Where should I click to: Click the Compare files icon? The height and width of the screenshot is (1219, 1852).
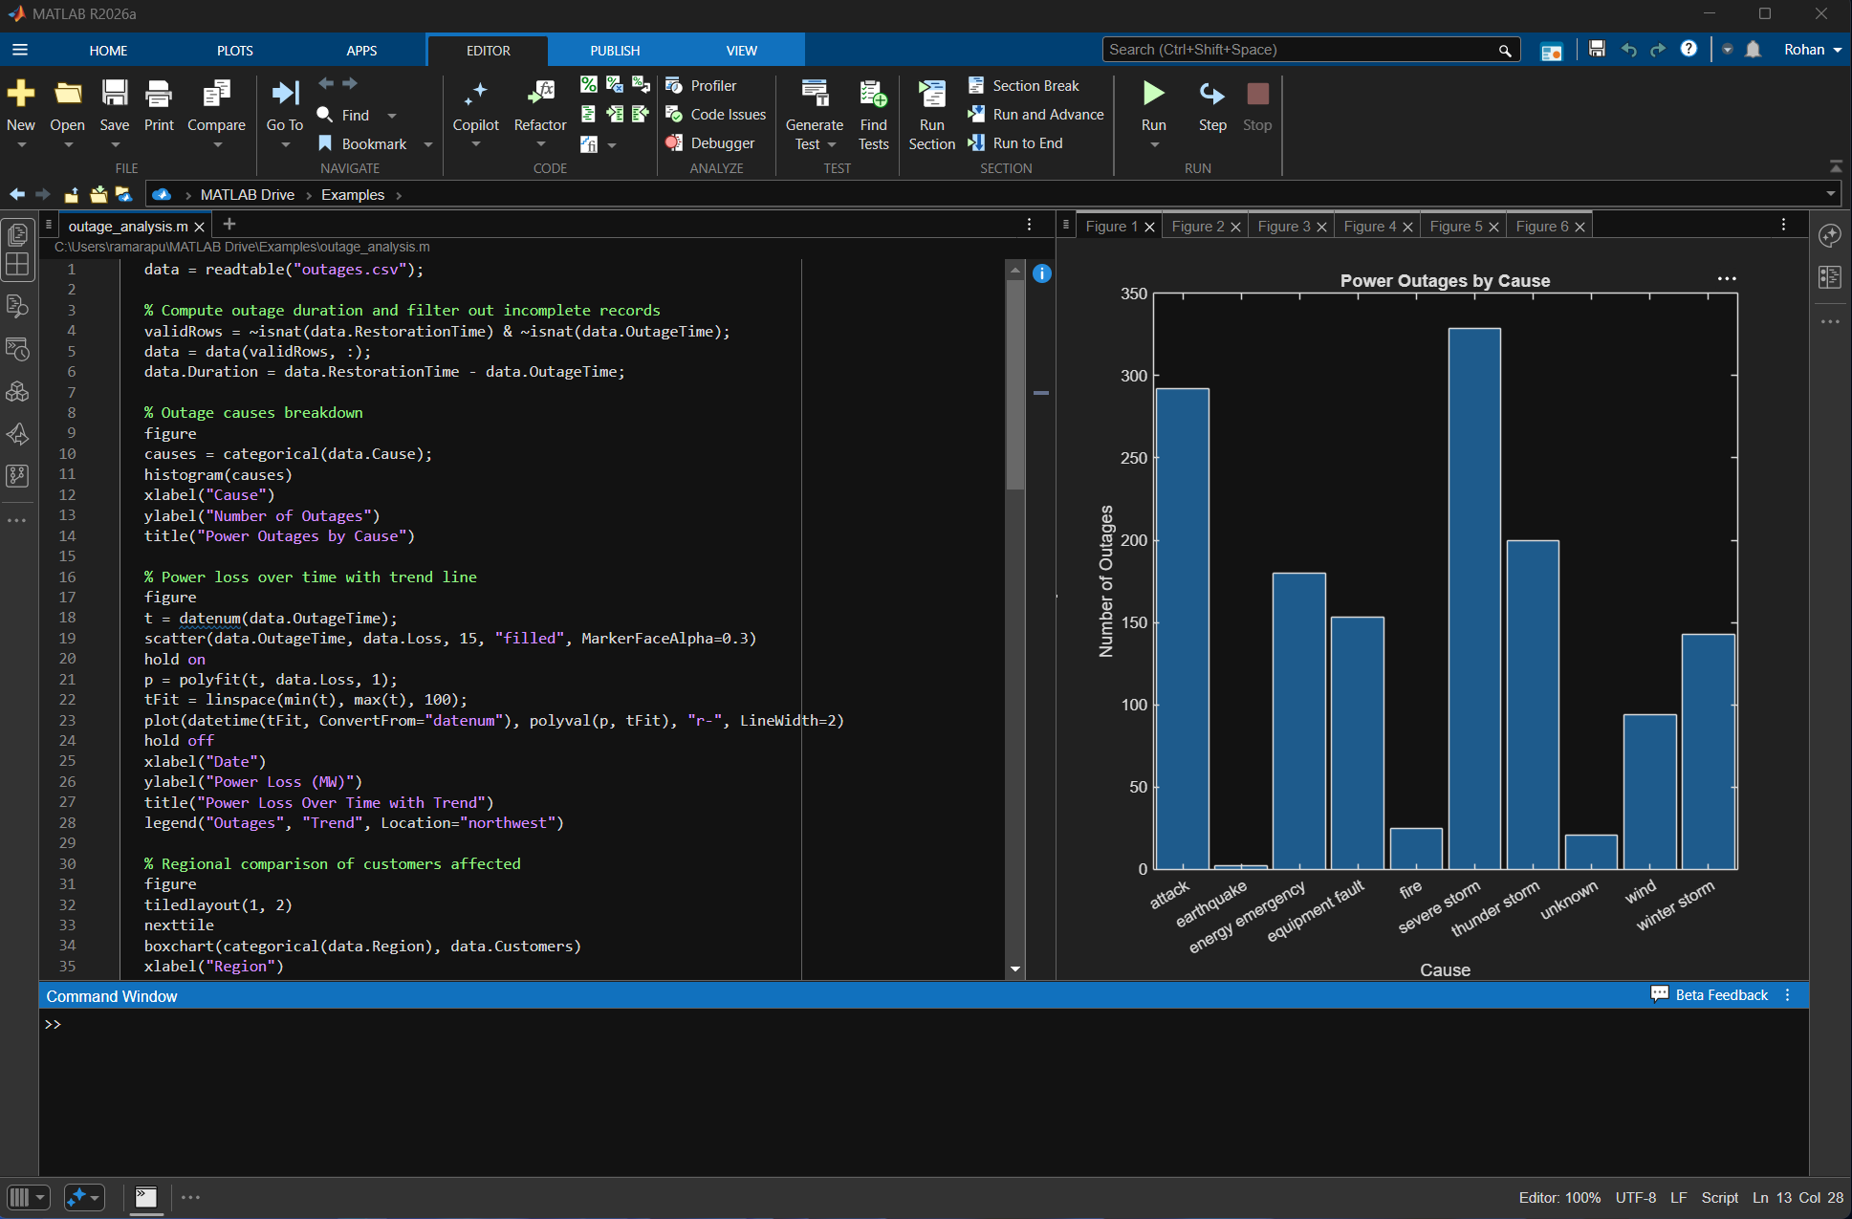216,94
